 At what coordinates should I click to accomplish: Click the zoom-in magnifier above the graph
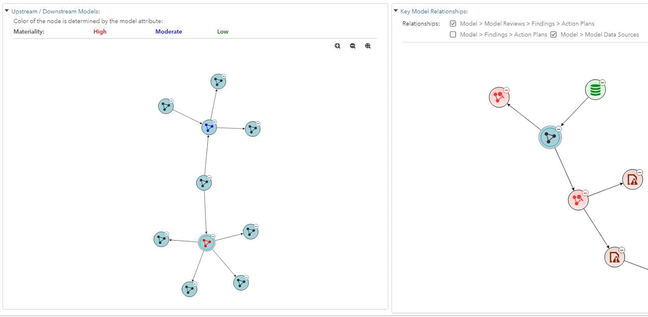tap(337, 45)
